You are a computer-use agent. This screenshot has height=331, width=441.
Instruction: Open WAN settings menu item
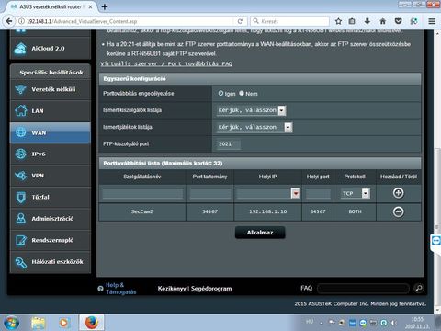click(51, 132)
